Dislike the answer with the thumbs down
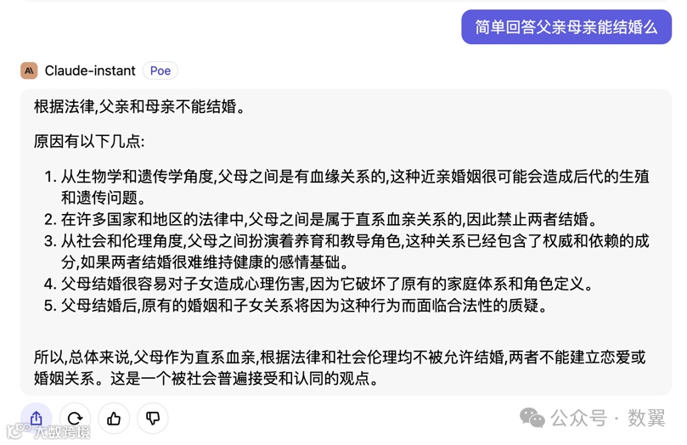This screenshot has height=445, width=687. pos(153,418)
